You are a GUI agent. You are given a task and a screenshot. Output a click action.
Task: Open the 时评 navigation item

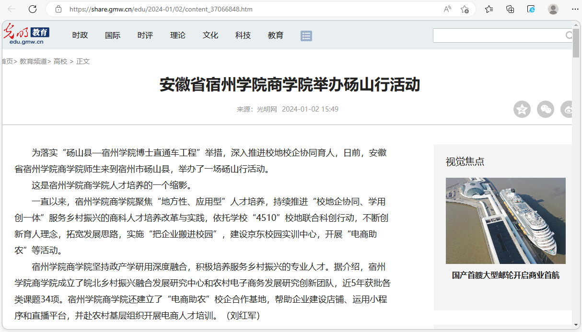pyautogui.click(x=145, y=35)
